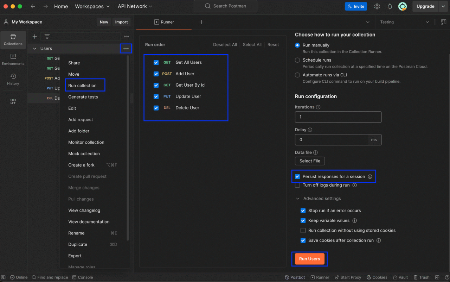Open Cookies from the status bar
The height and width of the screenshot is (282, 450).
[377, 277]
